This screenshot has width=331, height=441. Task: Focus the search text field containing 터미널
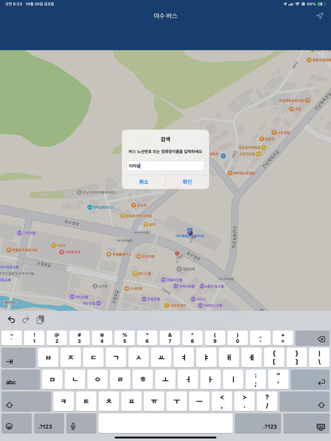click(165, 166)
